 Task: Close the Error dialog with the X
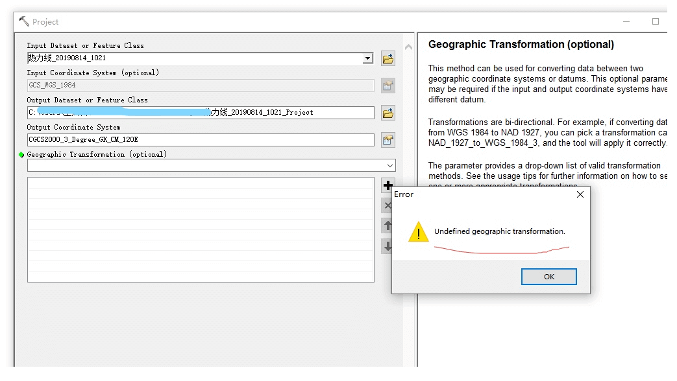tap(580, 194)
